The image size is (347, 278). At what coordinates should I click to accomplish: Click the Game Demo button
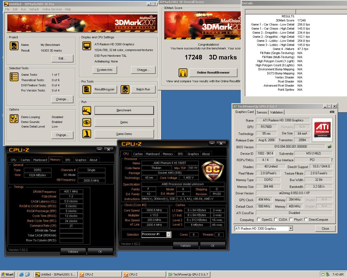click(124, 134)
